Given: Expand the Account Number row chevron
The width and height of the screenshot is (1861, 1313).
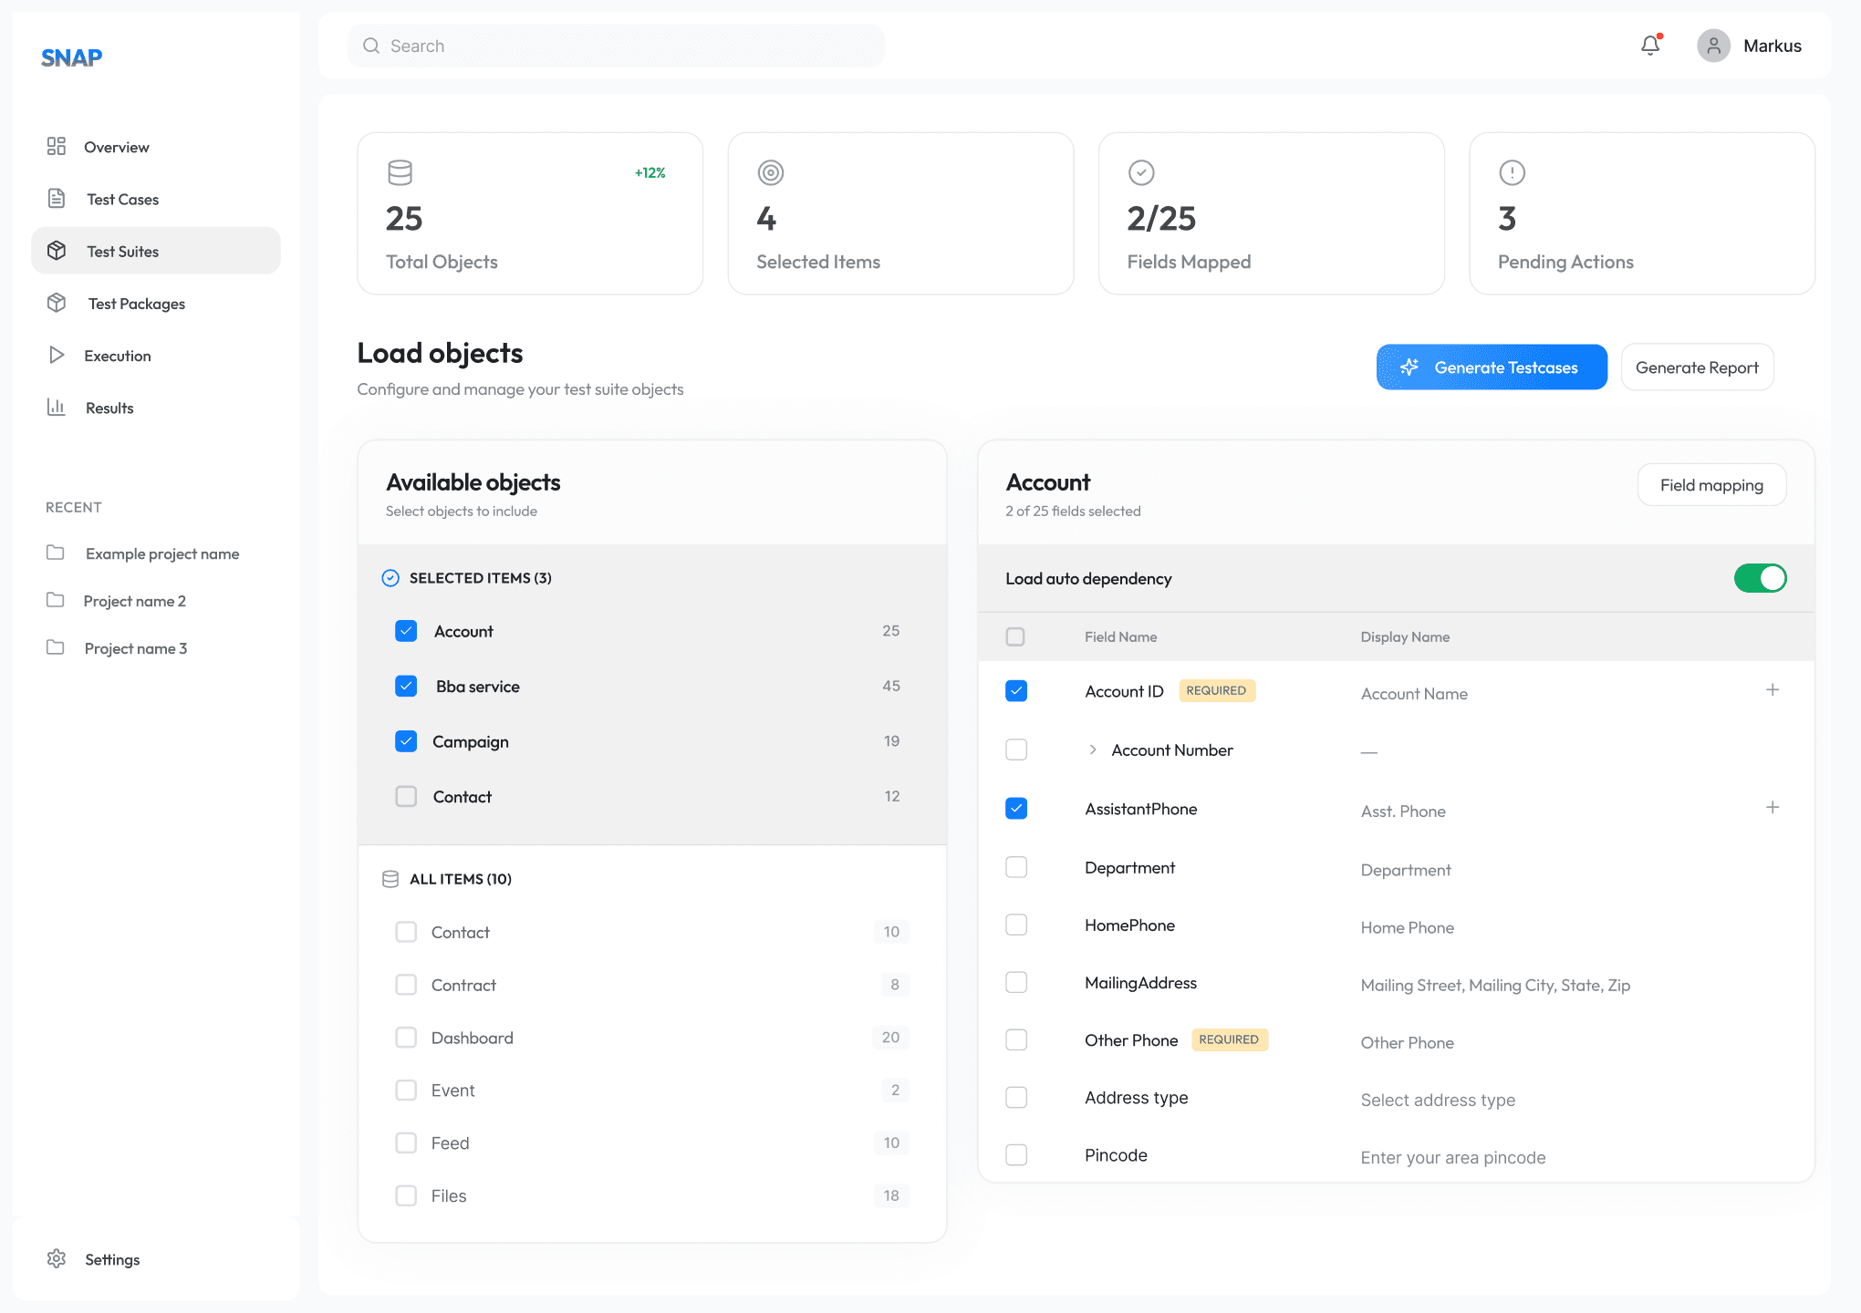Looking at the screenshot, I should coord(1093,750).
